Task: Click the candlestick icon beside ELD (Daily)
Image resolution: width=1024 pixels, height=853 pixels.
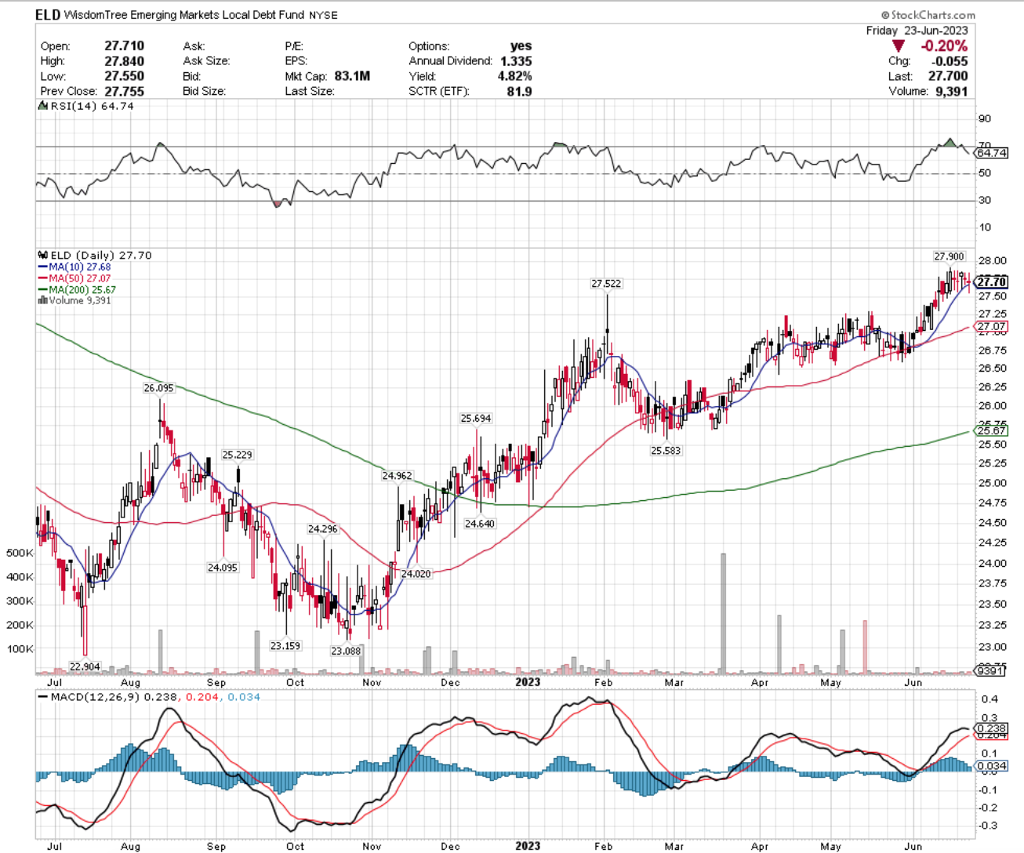Action: (x=43, y=256)
